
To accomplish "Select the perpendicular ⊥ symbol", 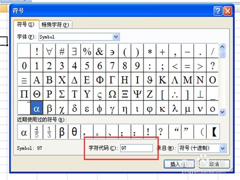I will point(200,93).
